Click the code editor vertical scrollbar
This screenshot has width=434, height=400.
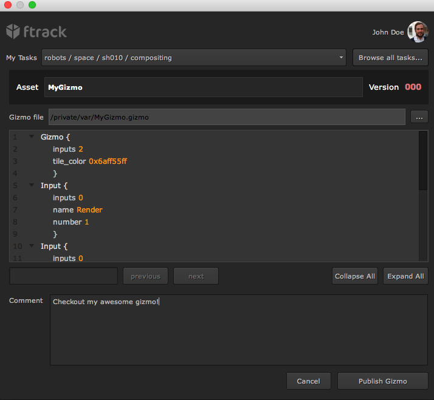pos(423,161)
